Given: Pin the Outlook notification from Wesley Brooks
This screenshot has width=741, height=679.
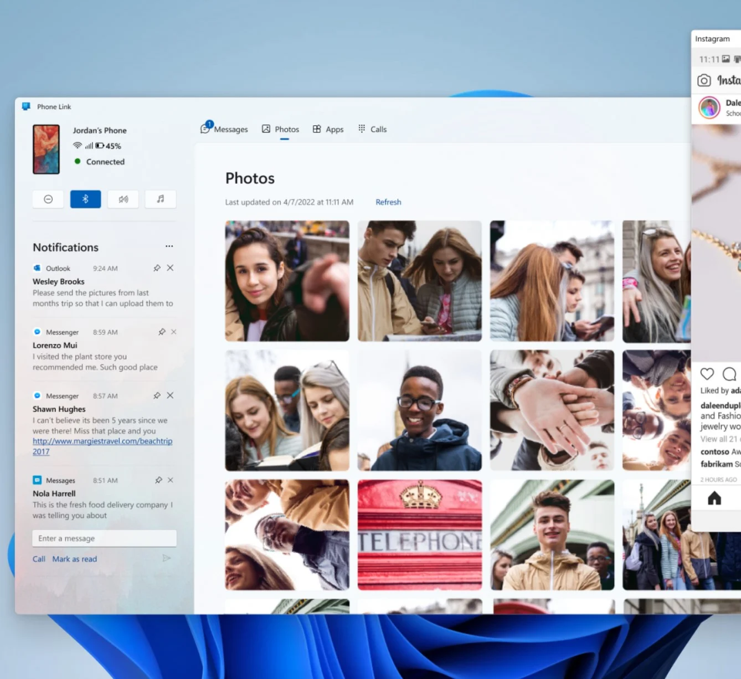Looking at the screenshot, I should coord(157,268).
